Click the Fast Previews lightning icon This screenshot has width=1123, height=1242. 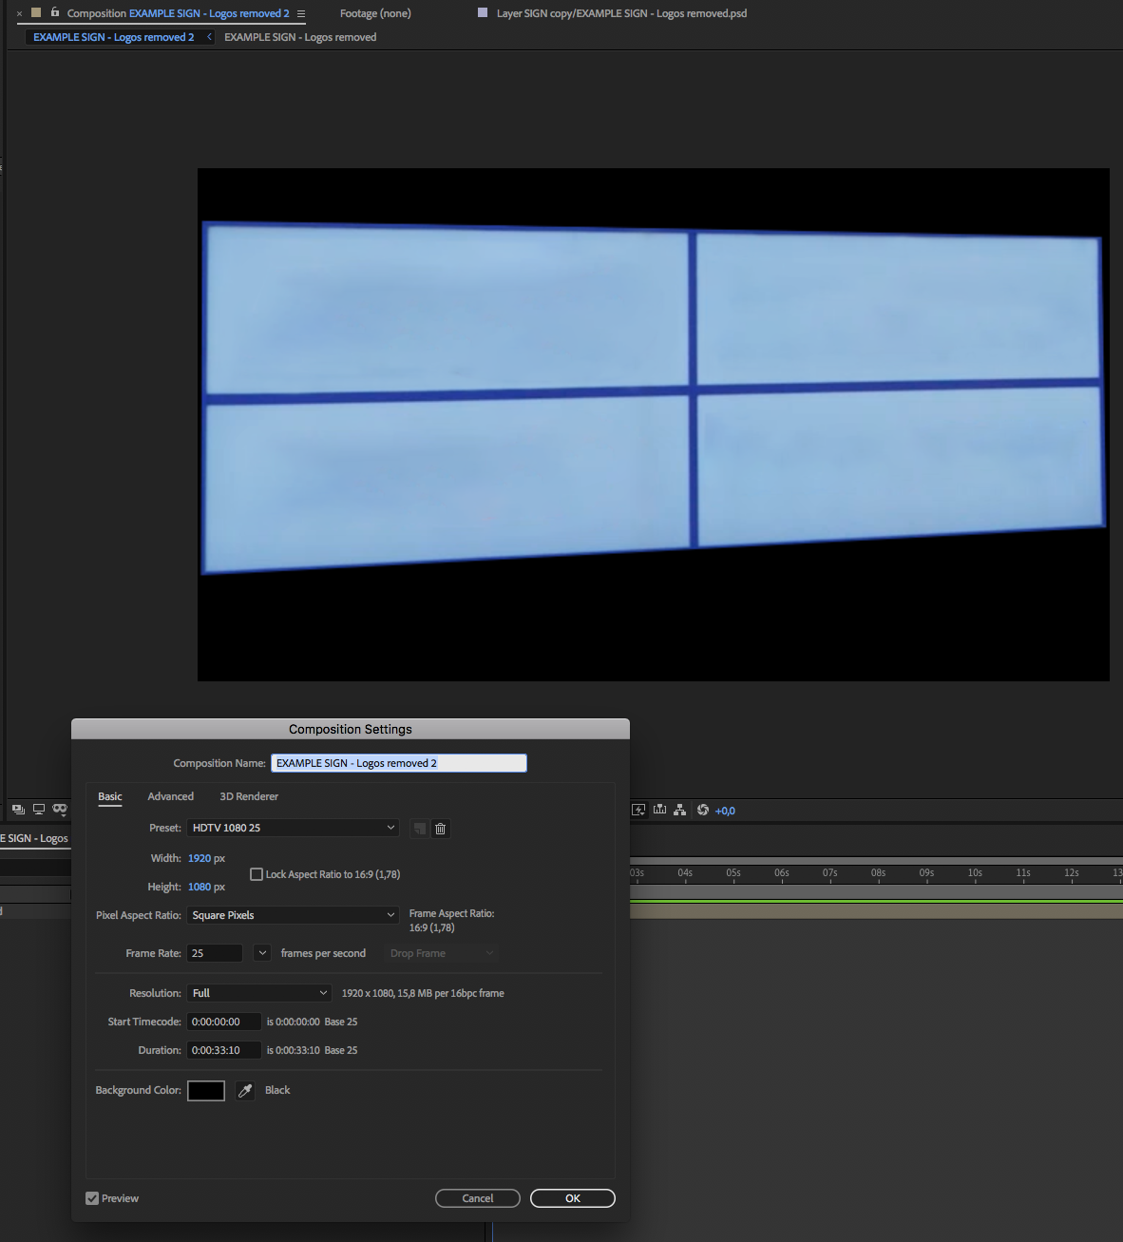[x=638, y=810]
